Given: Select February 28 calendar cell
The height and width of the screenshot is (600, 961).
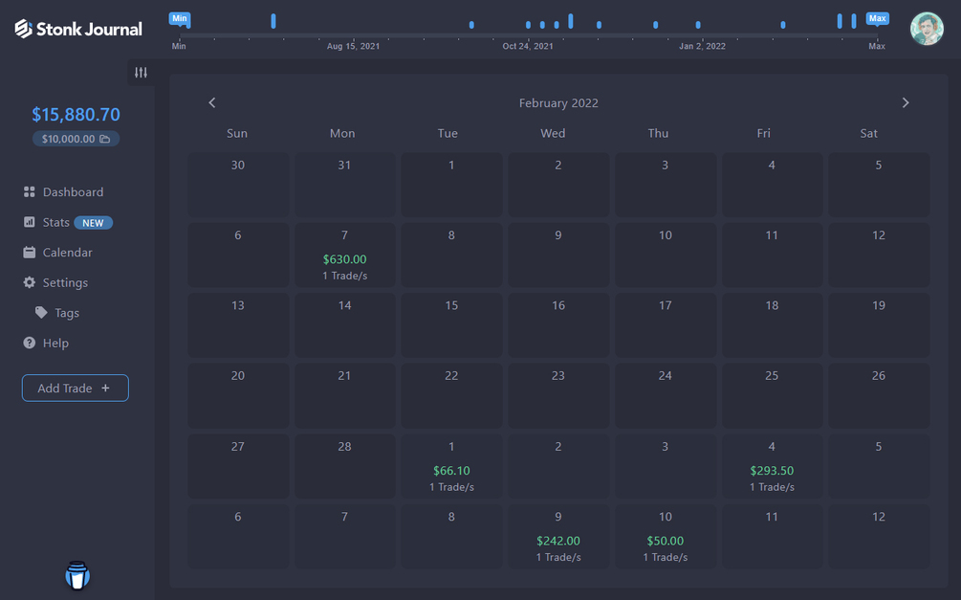Looking at the screenshot, I should point(344,466).
